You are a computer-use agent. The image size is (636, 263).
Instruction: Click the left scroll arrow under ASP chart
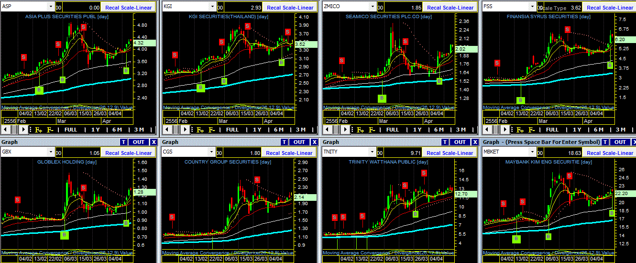[x=5, y=130]
